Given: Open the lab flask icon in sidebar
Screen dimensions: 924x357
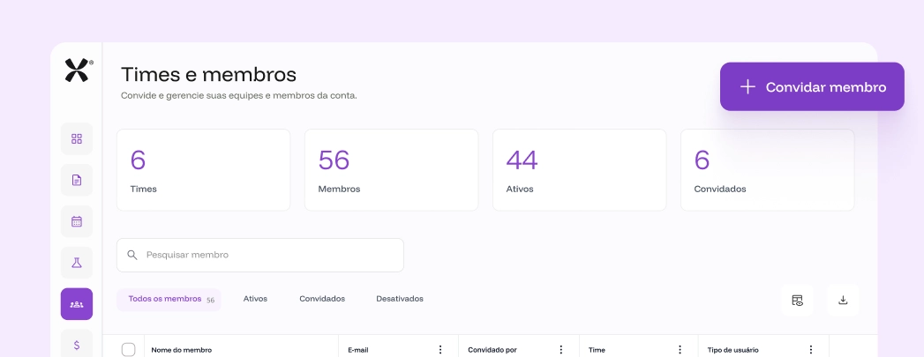Looking at the screenshot, I should (77, 263).
